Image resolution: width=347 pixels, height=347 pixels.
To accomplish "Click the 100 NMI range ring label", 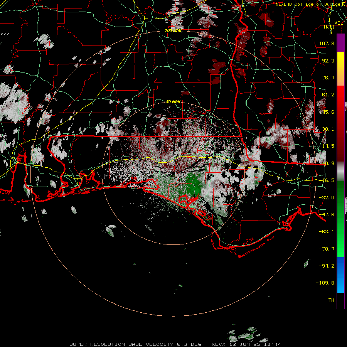I will coord(173,30).
